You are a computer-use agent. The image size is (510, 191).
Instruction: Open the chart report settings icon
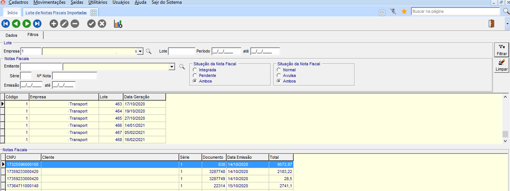(118, 24)
